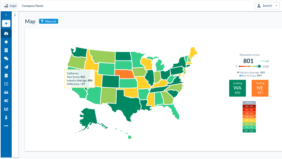Click the Leading WA 850 tile
Screen dimensions: 282x159
pyautogui.click(x=237, y=88)
